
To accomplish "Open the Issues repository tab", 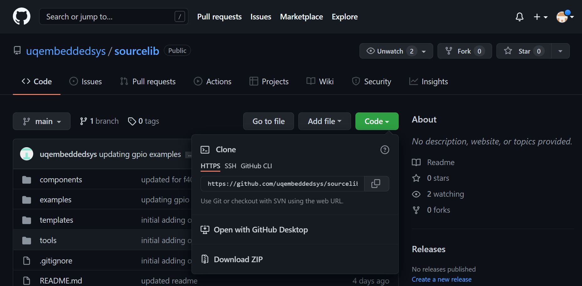I will click(86, 81).
